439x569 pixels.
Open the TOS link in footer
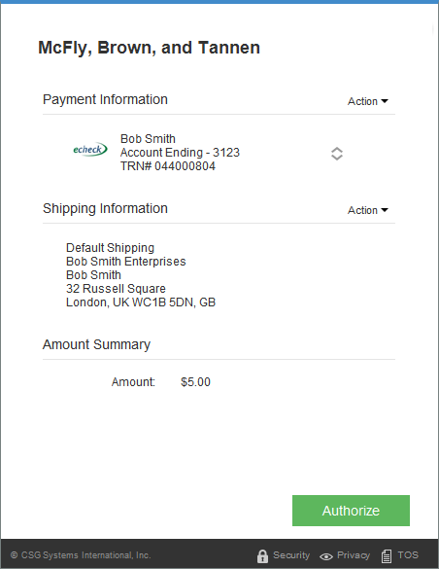(408, 555)
